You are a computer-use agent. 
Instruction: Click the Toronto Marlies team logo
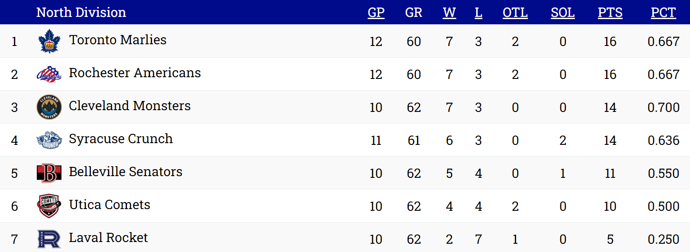49,41
